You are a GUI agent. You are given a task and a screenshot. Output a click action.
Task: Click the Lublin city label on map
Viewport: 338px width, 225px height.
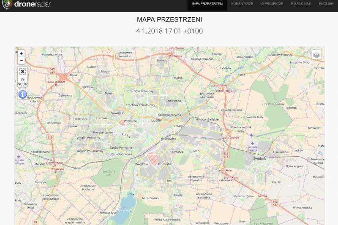(x=156, y=120)
